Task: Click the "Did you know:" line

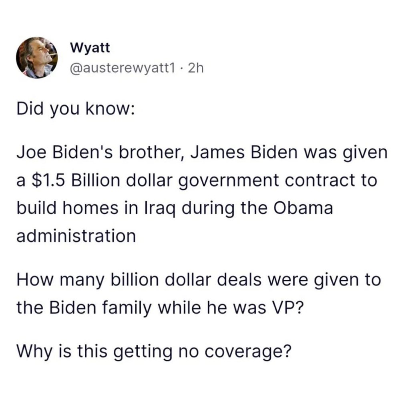Action: (x=75, y=110)
